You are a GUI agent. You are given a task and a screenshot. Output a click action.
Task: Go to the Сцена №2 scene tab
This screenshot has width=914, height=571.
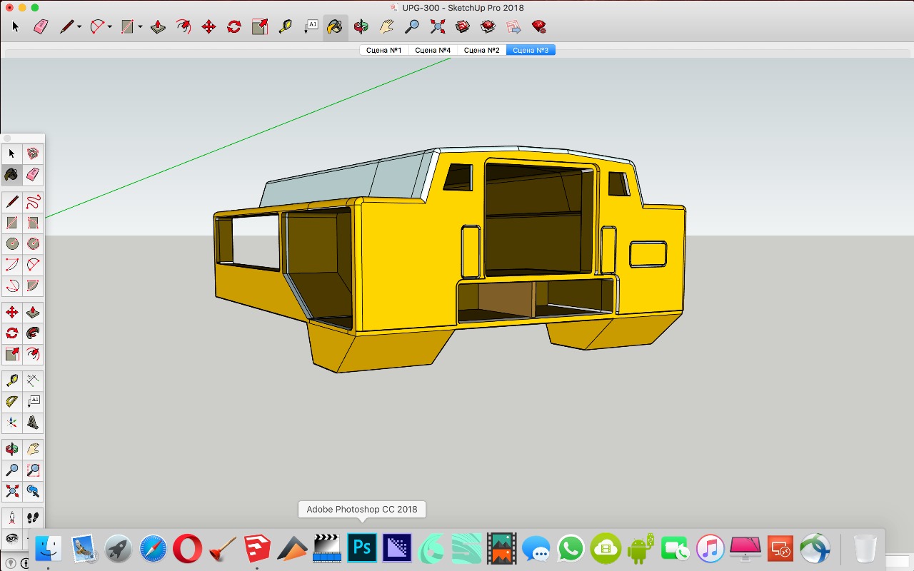click(481, 50)
